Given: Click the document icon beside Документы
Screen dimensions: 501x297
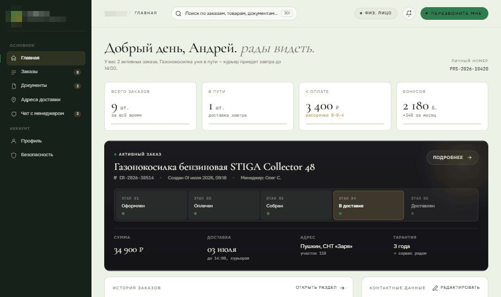Looking at the screenshot, I should [13, 86].
